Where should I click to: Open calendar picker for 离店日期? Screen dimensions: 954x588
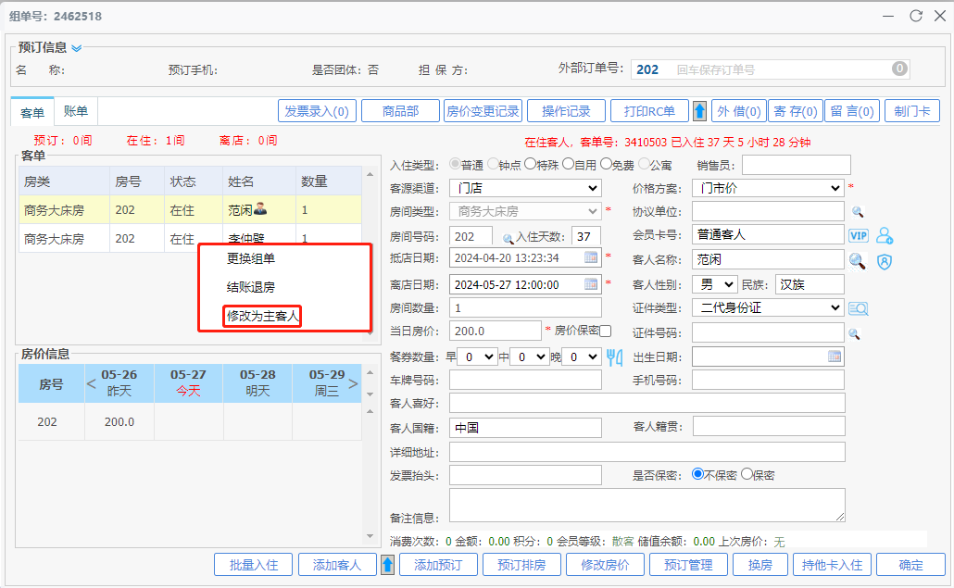click(590, 284)
